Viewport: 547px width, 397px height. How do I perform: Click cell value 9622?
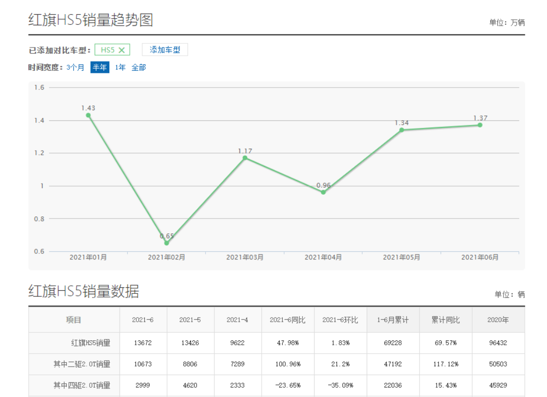point(237,343)
